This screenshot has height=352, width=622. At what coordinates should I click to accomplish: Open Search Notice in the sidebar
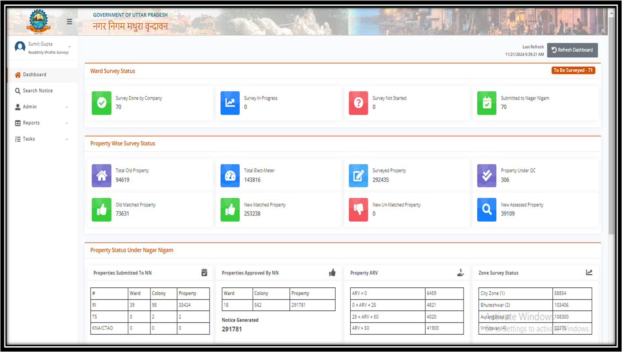tap(38, 90)
